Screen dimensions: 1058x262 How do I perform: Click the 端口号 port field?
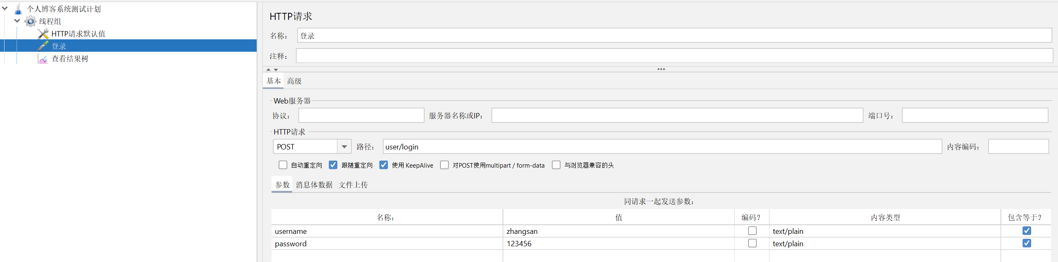[x=975, y=115]
